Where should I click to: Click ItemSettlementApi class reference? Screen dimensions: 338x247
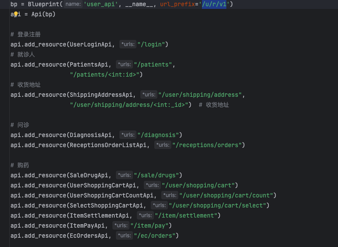(x=99, y=216)
